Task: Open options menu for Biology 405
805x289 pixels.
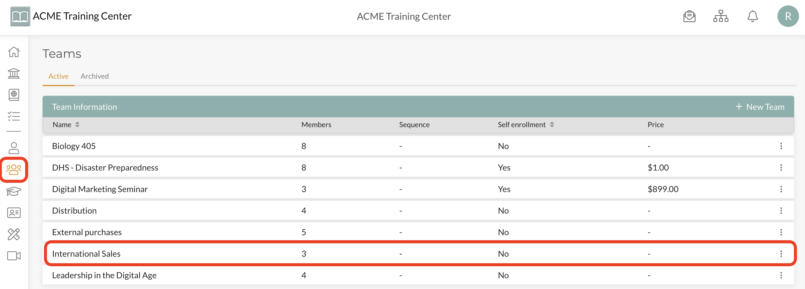Action: coord(781,146)
